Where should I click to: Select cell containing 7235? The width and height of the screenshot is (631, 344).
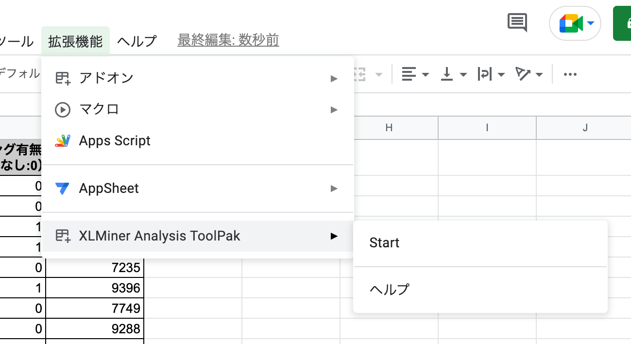95,267
